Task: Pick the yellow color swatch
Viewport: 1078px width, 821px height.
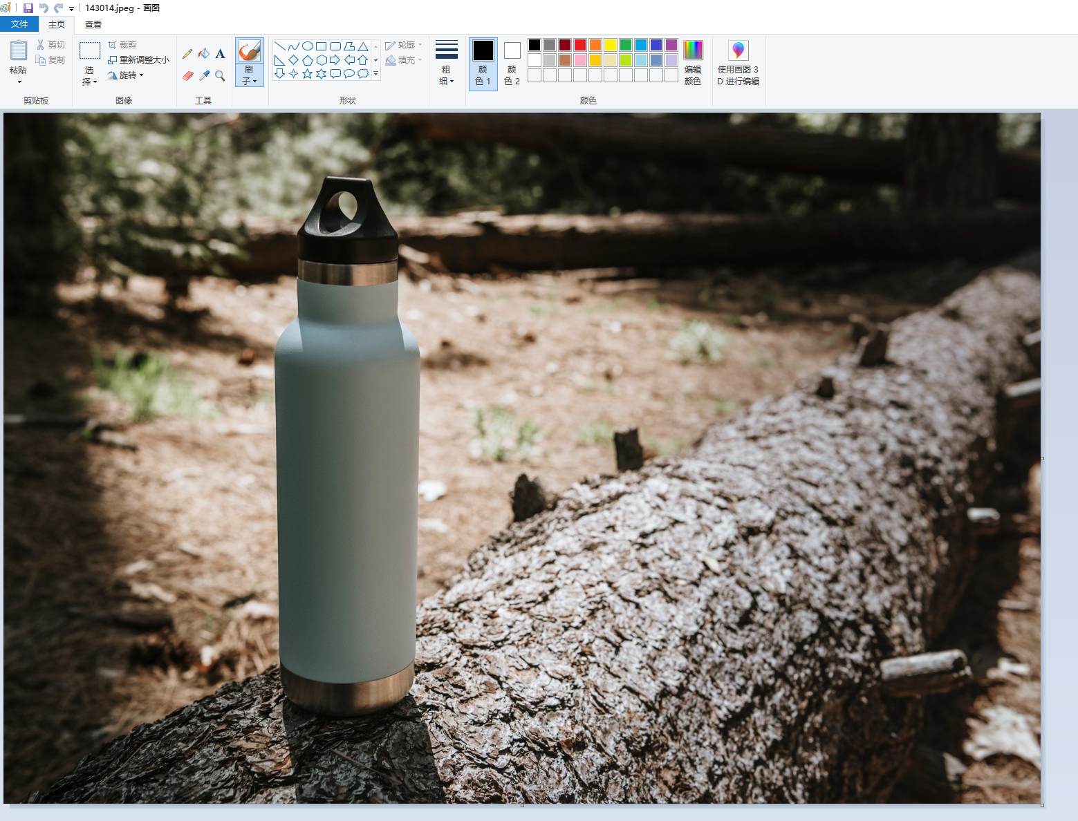Action: point(611,45)
